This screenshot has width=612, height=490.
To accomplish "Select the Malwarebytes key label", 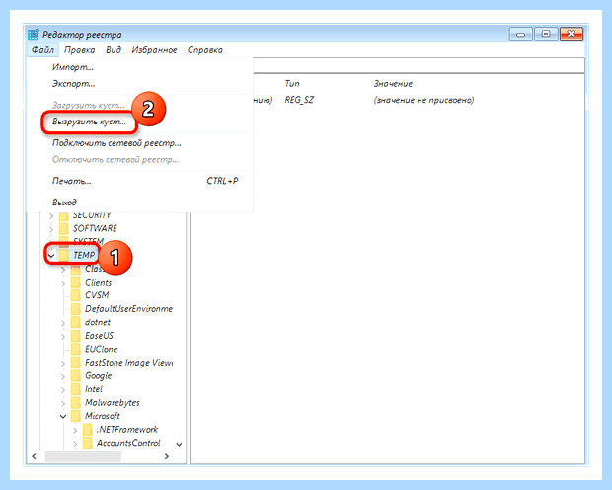I will pos(113,402).
